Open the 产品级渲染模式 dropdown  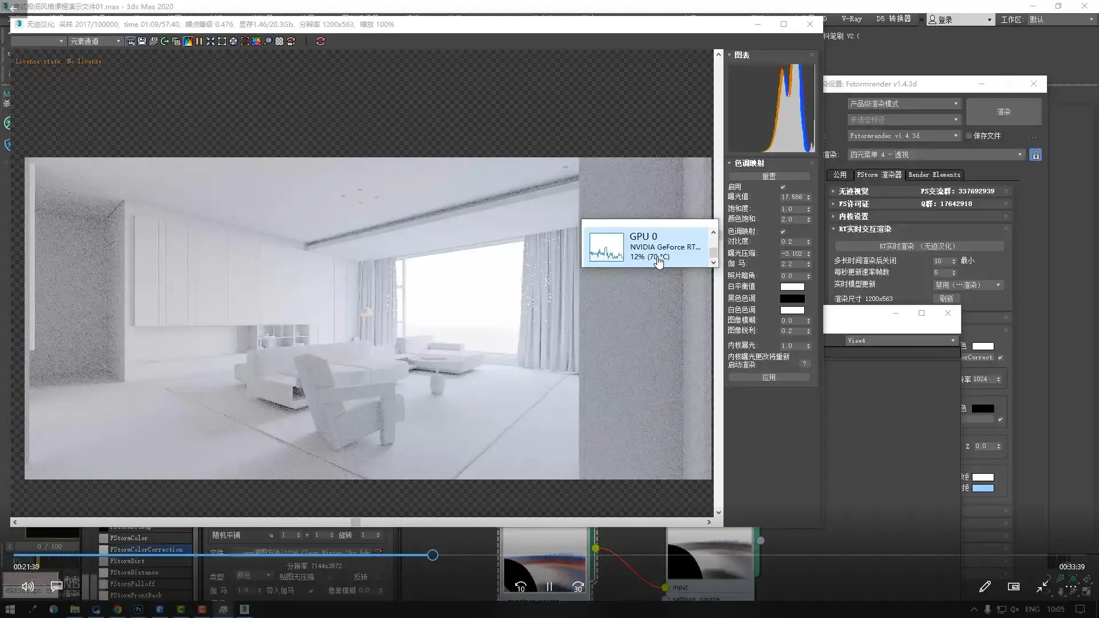(x=903, y=104)
